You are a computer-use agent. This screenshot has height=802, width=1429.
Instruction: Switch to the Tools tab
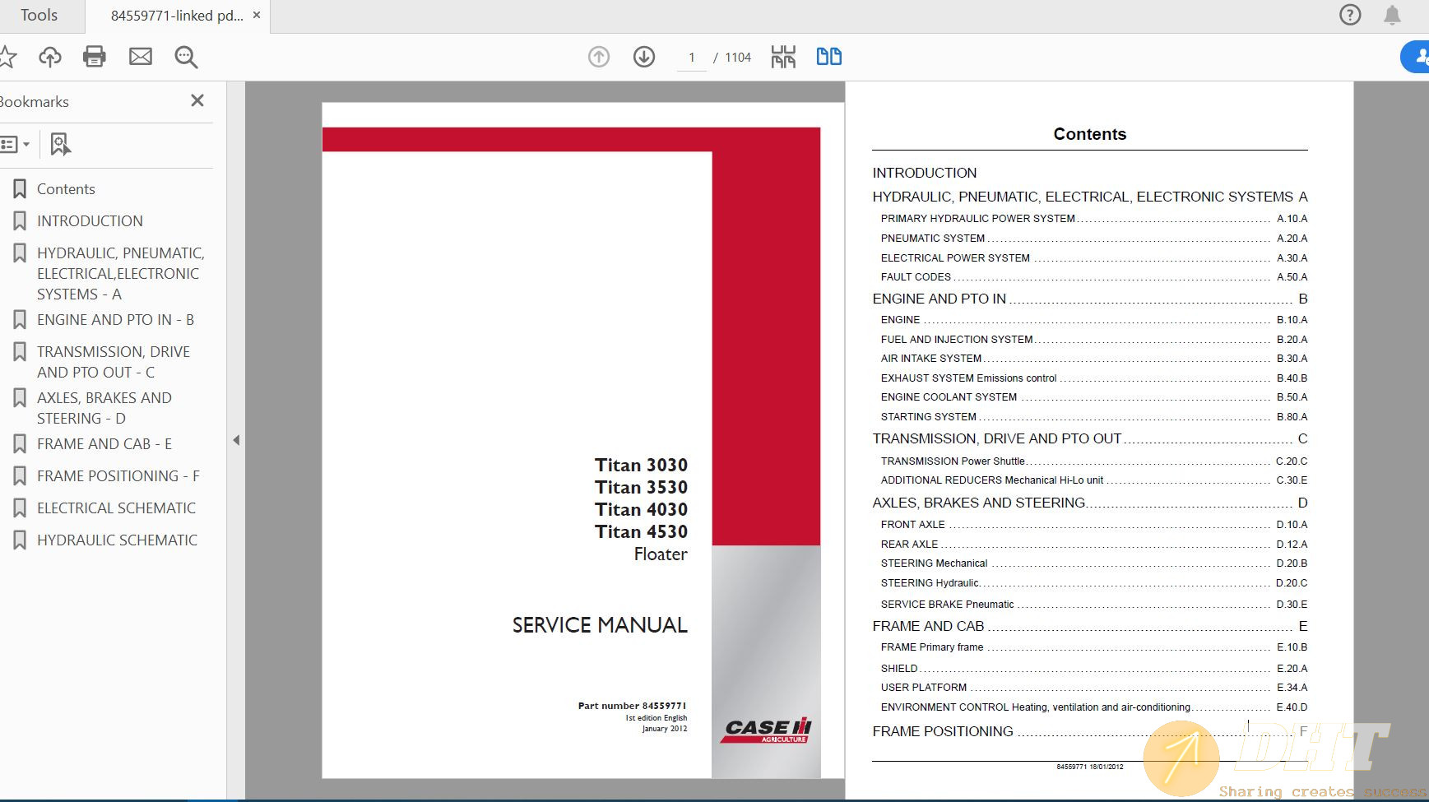click(41, 15)
